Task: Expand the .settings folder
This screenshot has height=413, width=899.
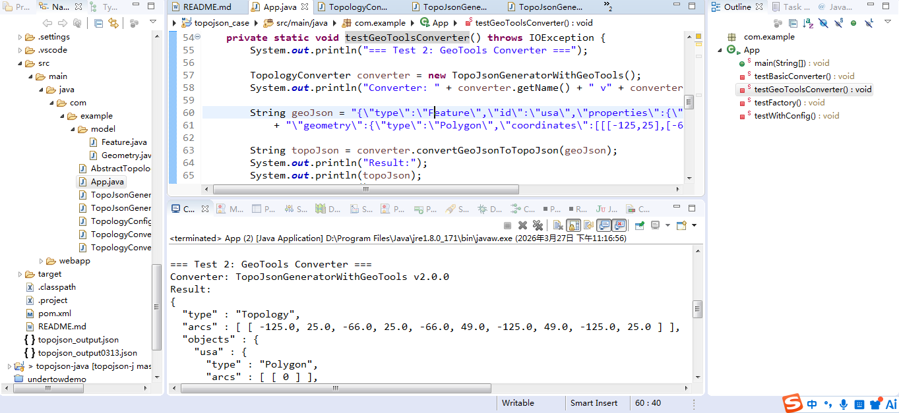Action: click(20, 37)
